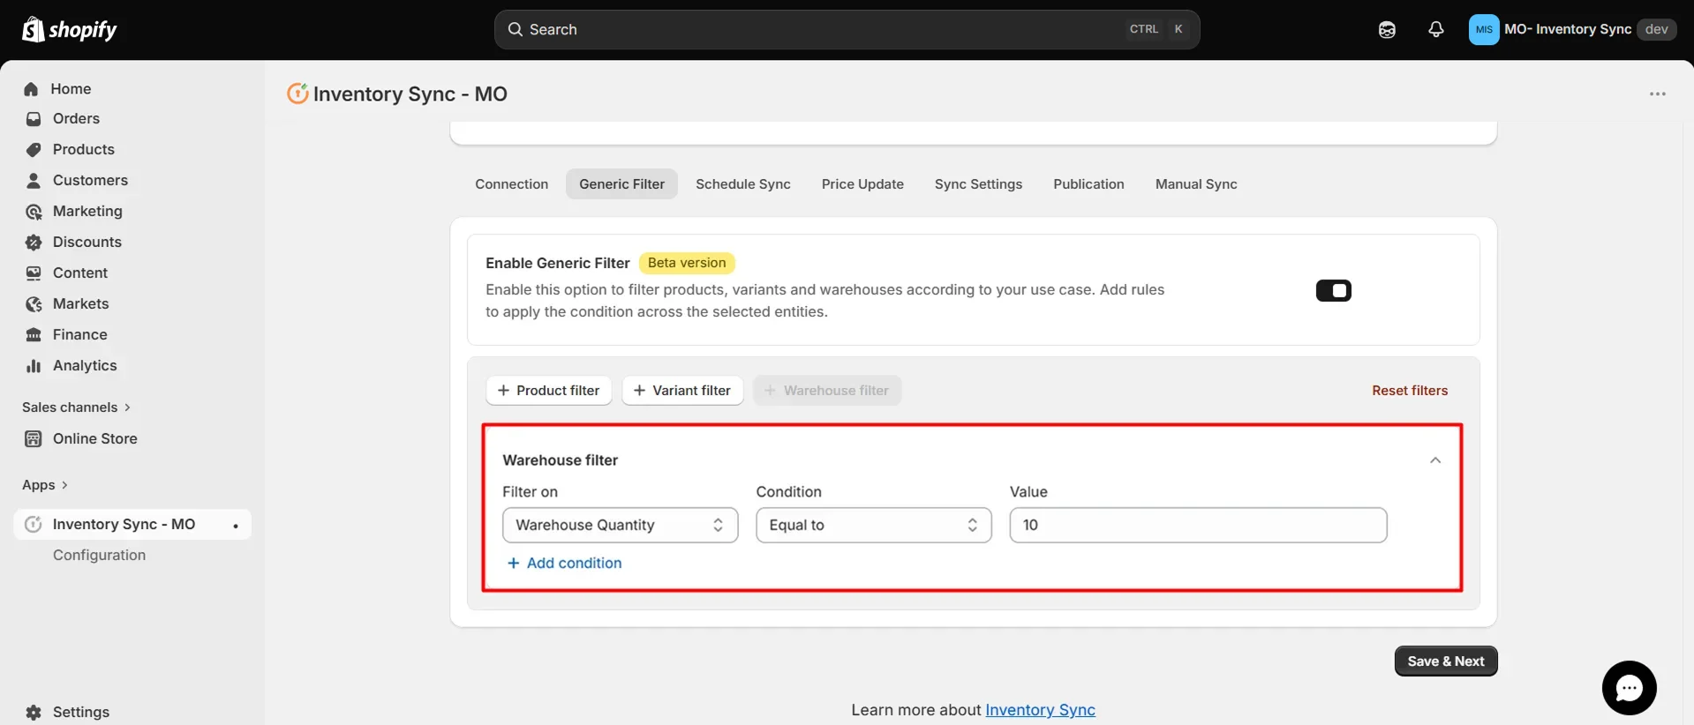
Task: Open the Inventory Sync learn more link
Action: pos(1040,710)
